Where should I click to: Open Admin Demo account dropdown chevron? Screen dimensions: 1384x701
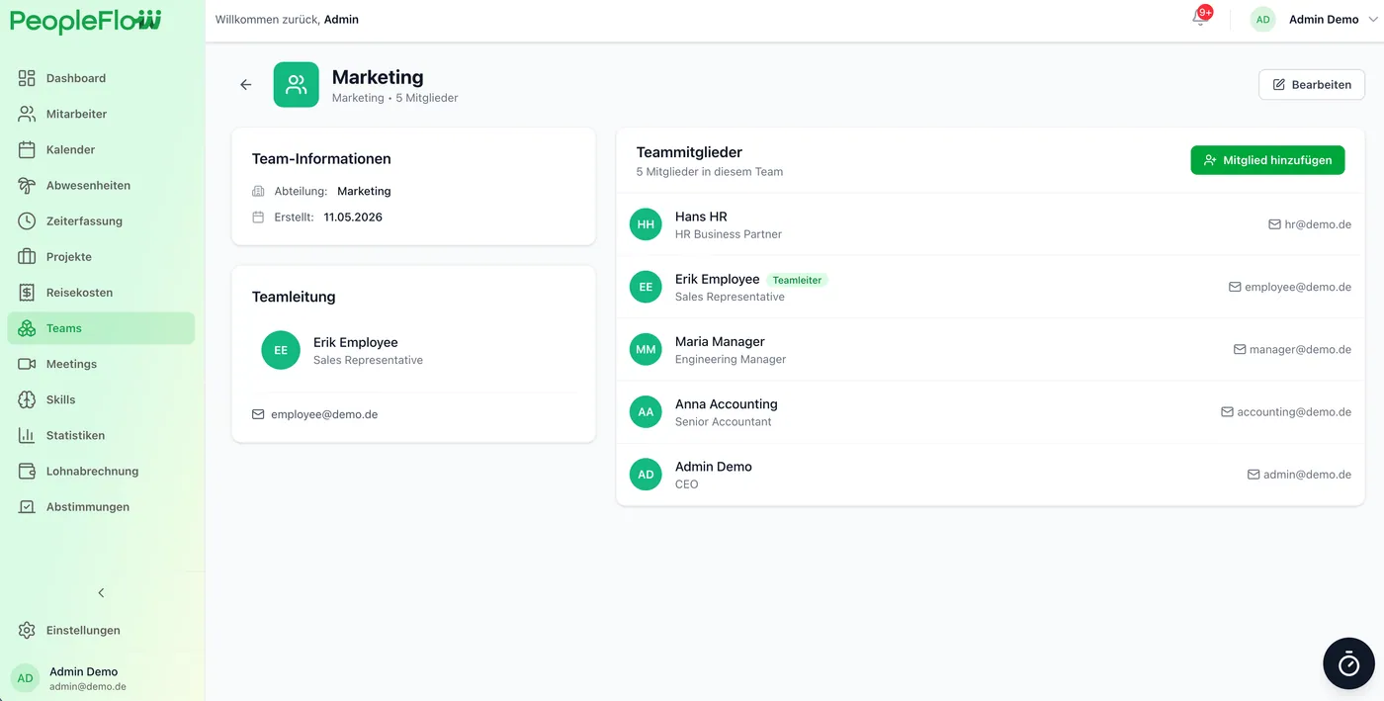click(x=1372, y=20)
